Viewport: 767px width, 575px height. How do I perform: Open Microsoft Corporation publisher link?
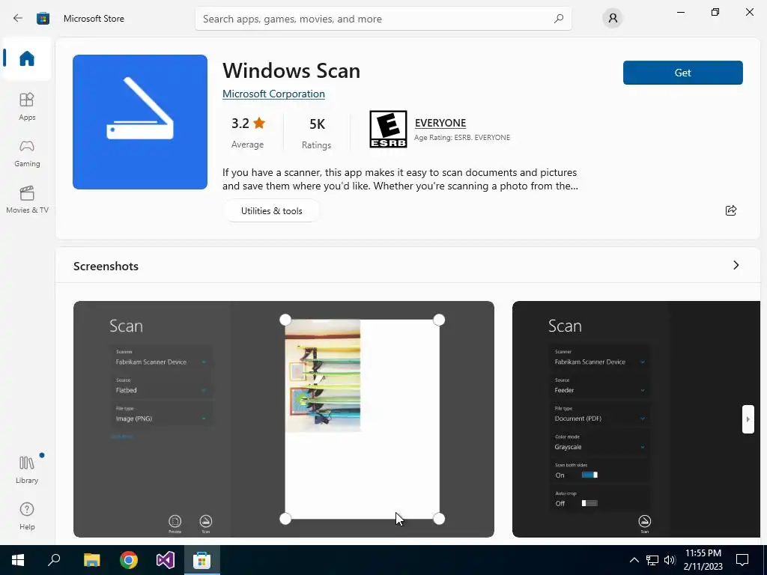point(273,94)
